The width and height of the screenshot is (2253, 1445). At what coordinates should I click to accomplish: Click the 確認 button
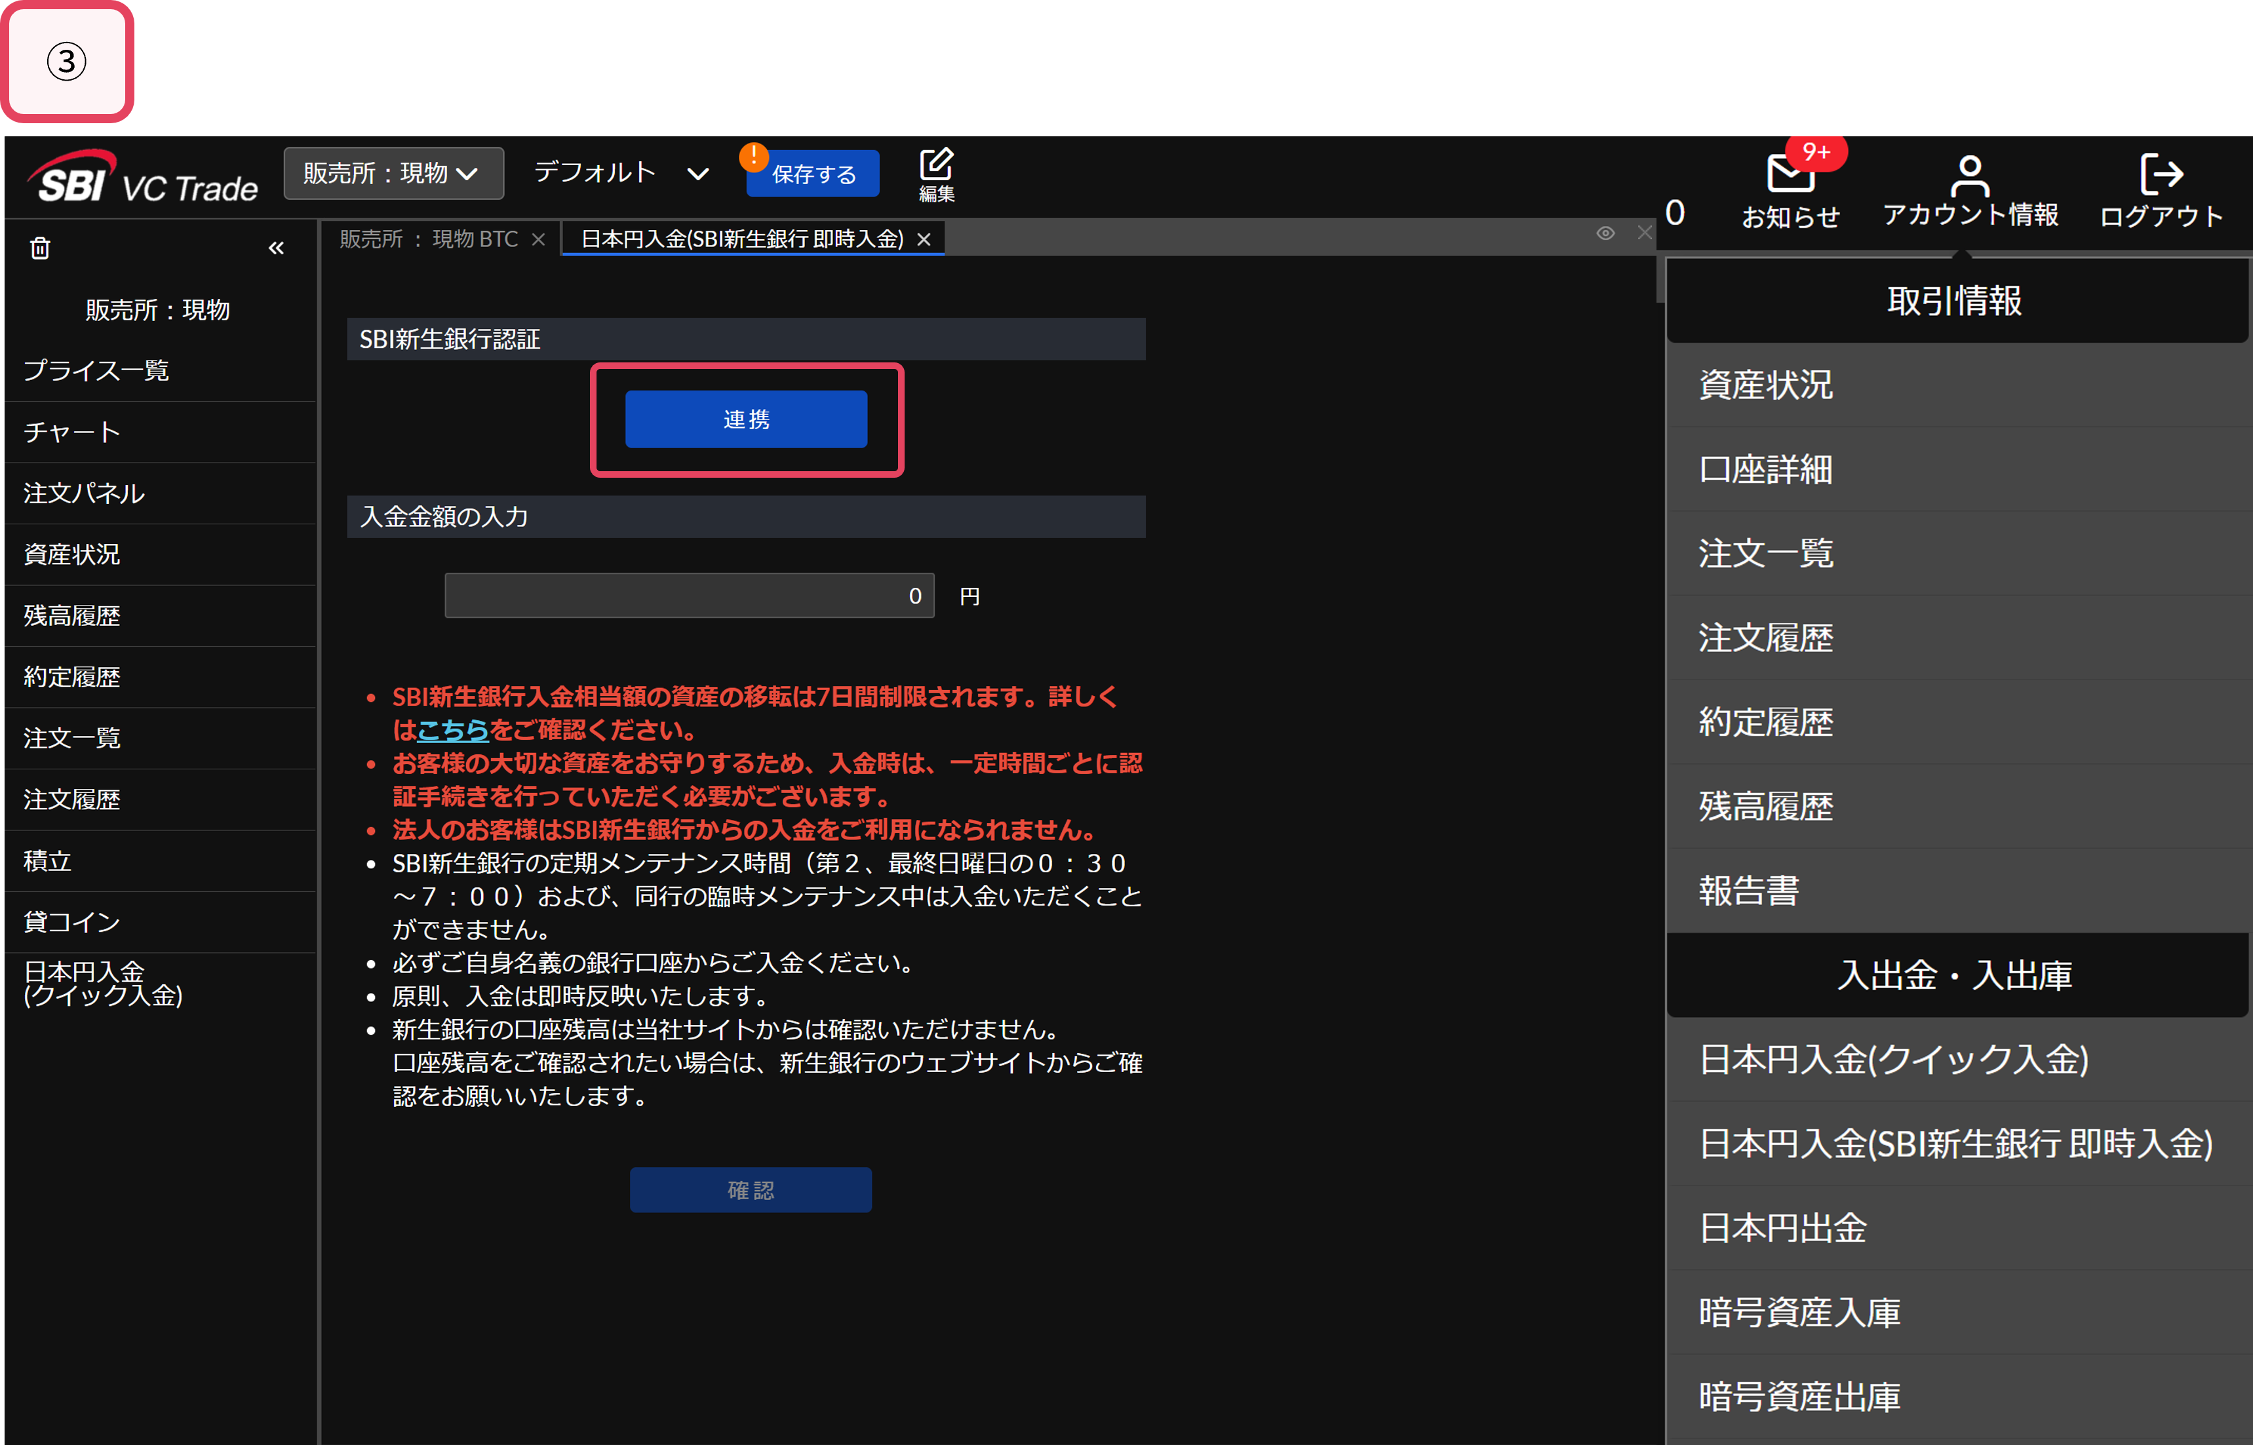coord(751,1190)
